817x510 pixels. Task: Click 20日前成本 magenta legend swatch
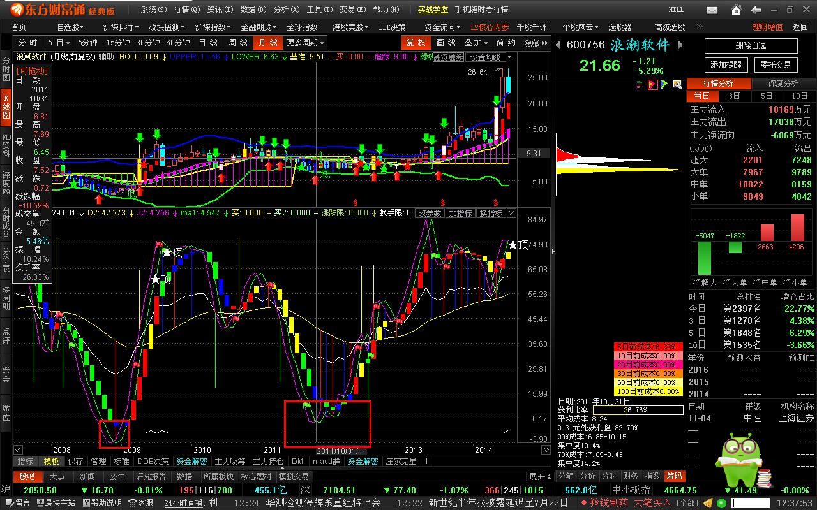point(648,365)
